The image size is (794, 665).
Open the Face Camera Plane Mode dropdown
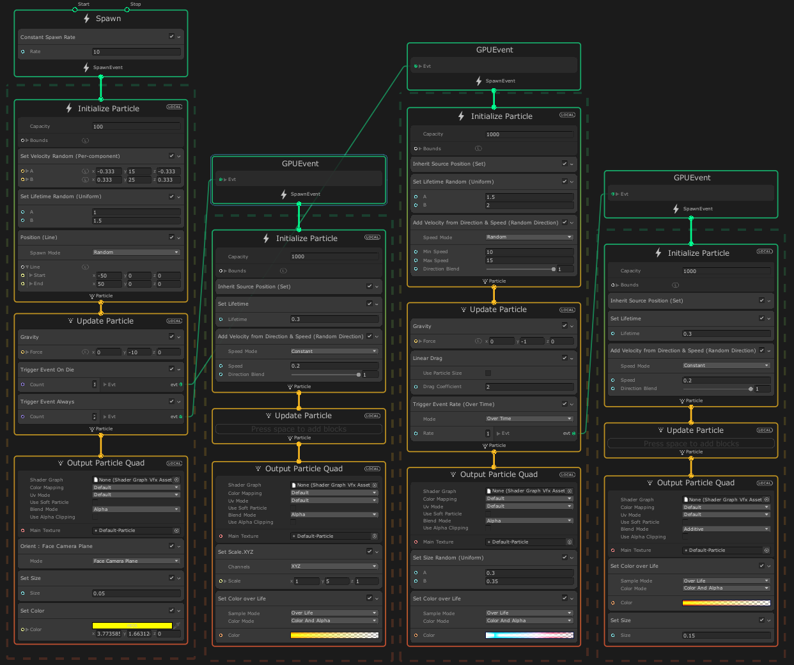tap(136, 561)
